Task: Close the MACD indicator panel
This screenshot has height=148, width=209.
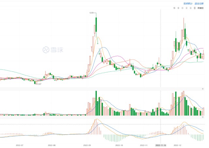Action: 203,117
